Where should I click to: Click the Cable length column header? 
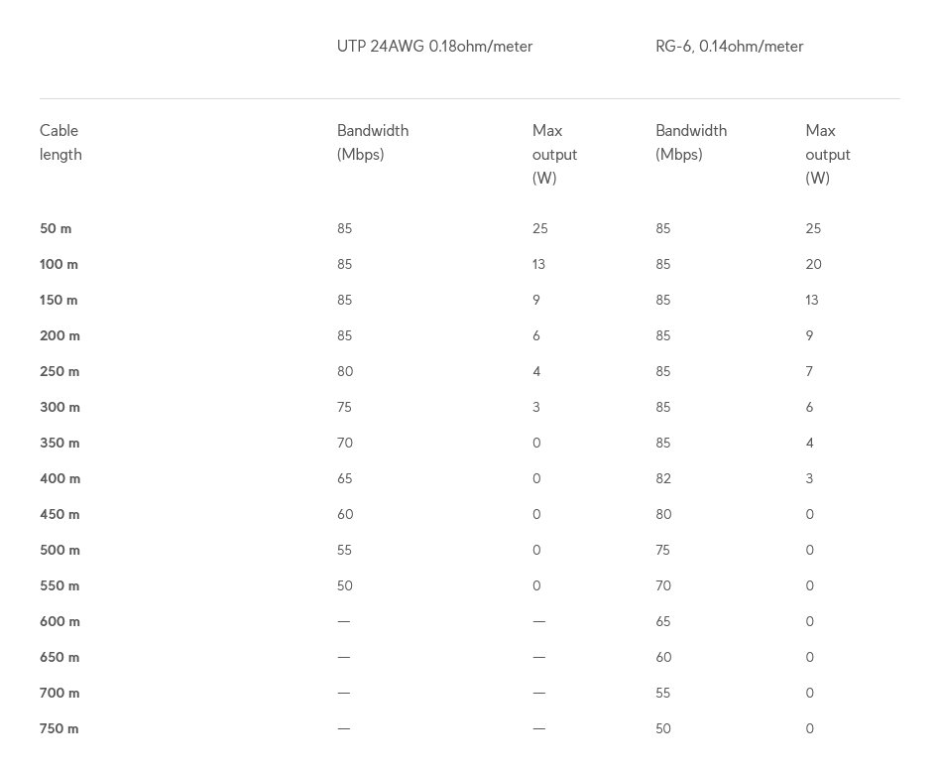pos(60,143)
